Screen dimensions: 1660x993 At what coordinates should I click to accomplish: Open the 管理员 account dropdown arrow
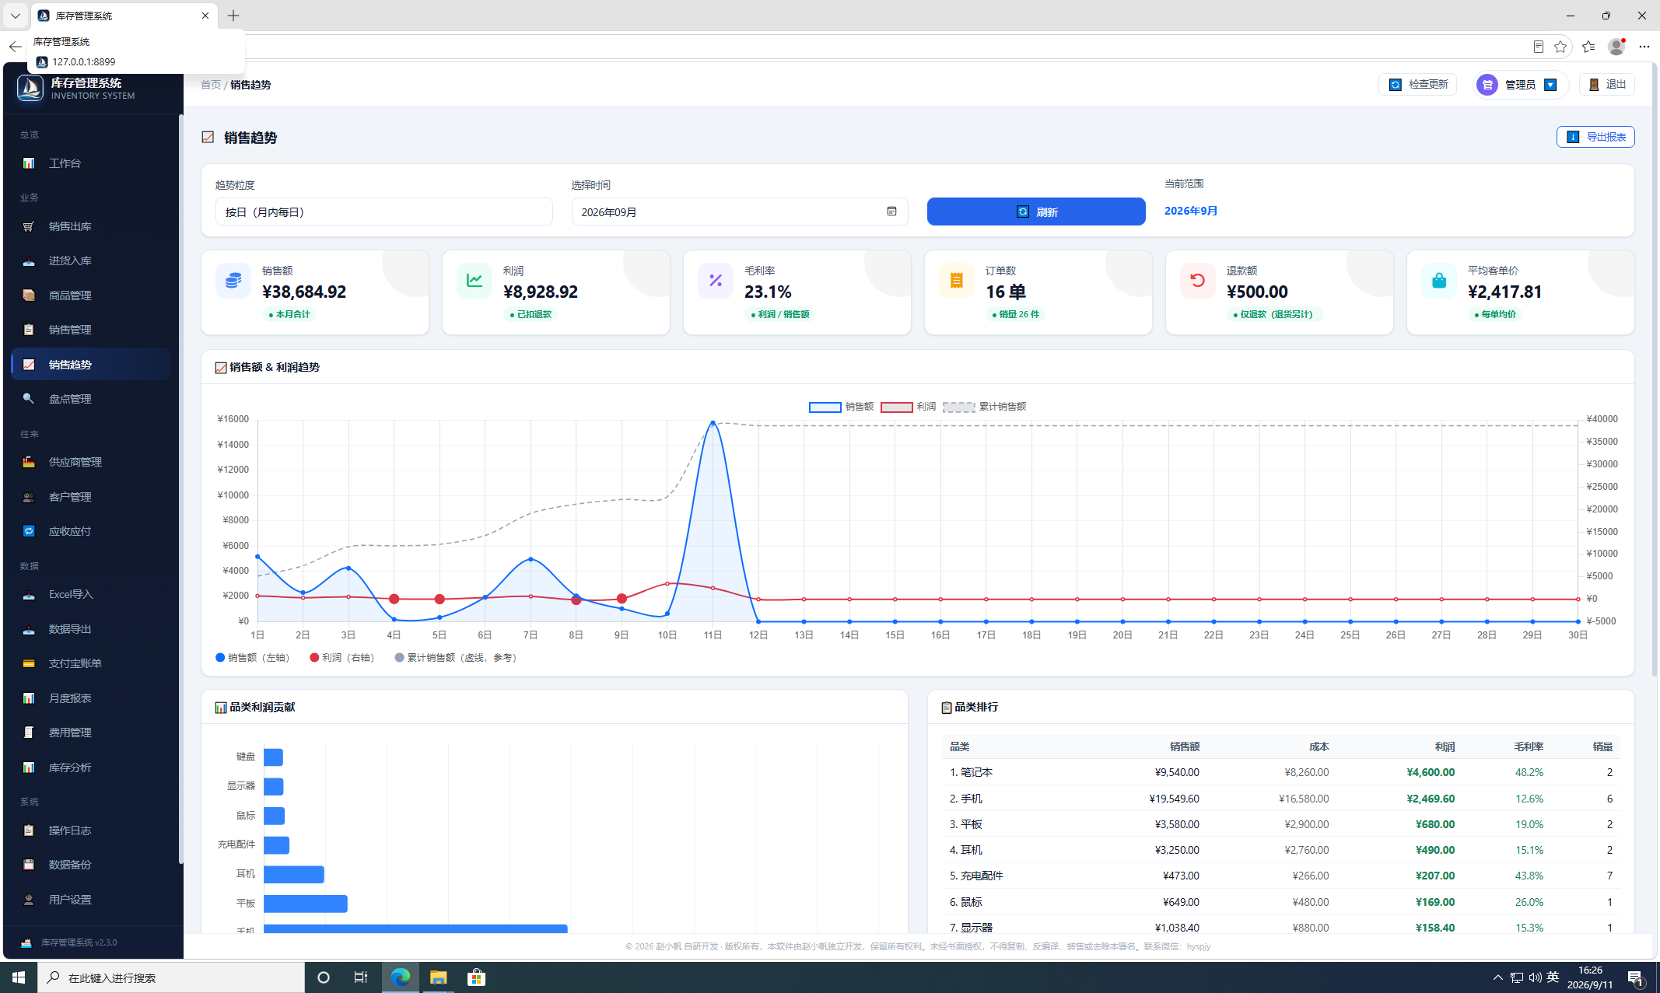(x=1550, y=85)
